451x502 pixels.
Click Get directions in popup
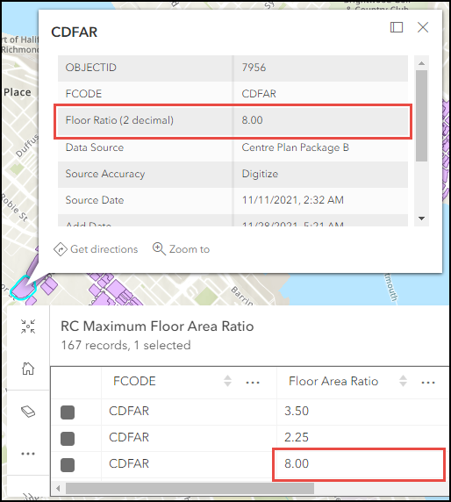[x=96, y=249]
